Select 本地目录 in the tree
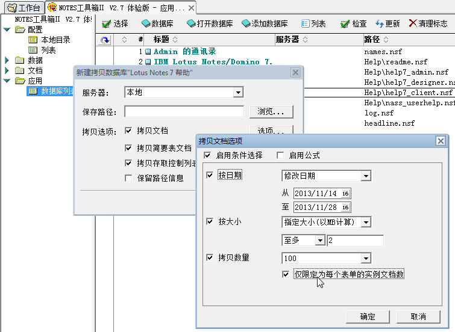This screenshot has width=455, height=332. (55, 40)
